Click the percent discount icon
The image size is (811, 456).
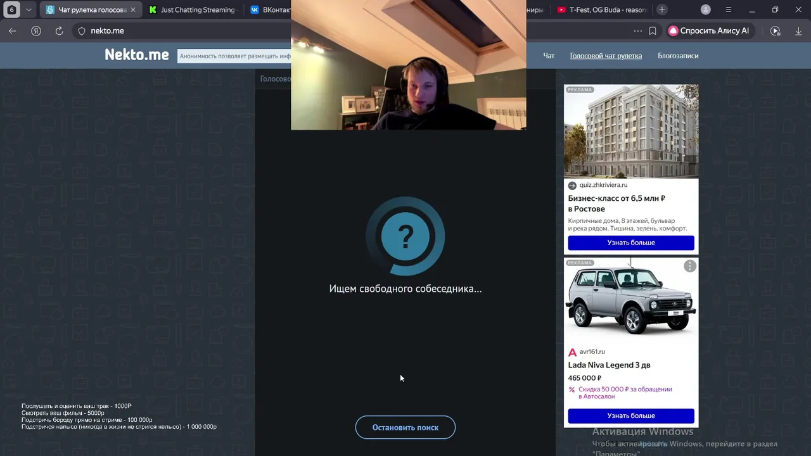pyautogui.click(x=572, y=389)
